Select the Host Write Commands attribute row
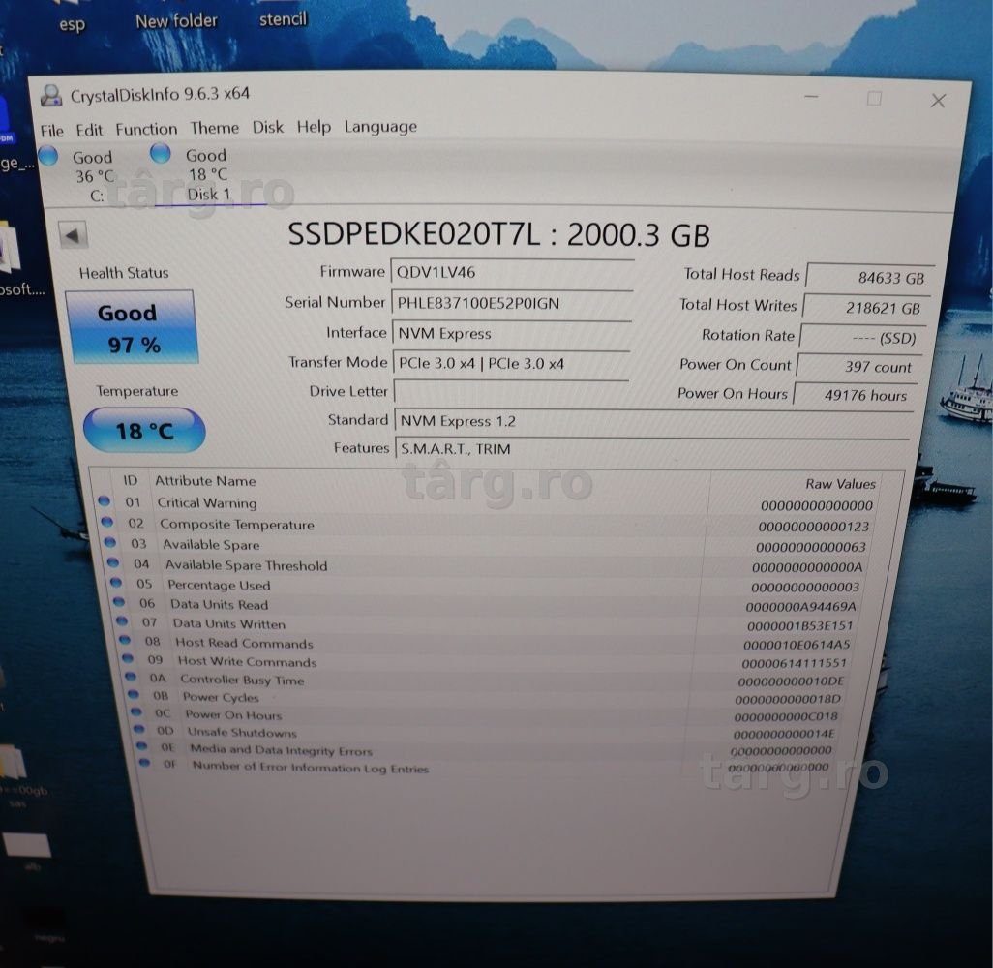993x968 pixels. pos(487,661)
